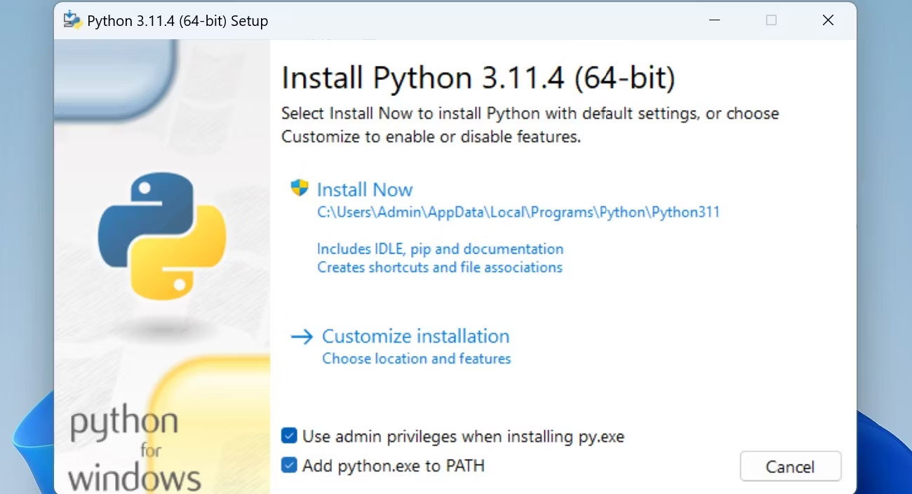Click the arrow icon beside Customize installation
This screenshot has width=912, height=494.
point(302,337)
